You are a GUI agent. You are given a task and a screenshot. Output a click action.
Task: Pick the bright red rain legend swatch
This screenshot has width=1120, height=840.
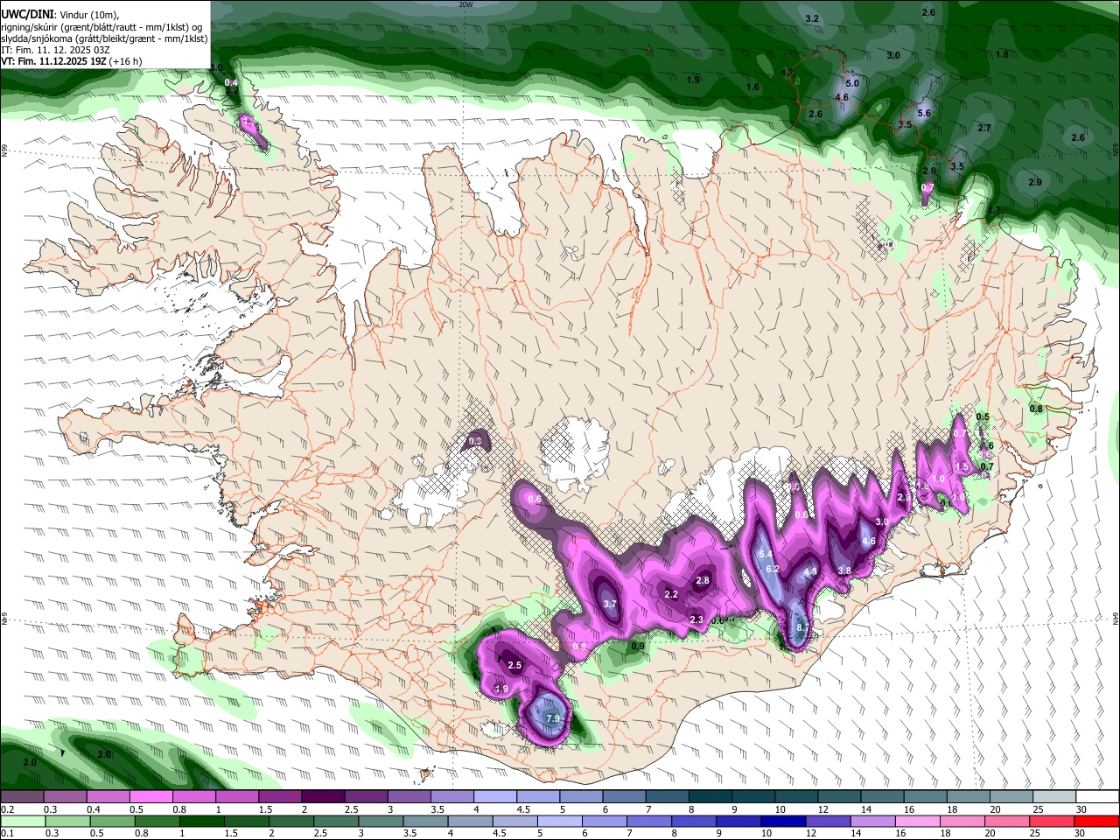click(x=1096, y=821)
